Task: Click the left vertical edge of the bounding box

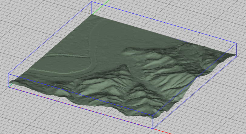Action: tap(8, 80)
